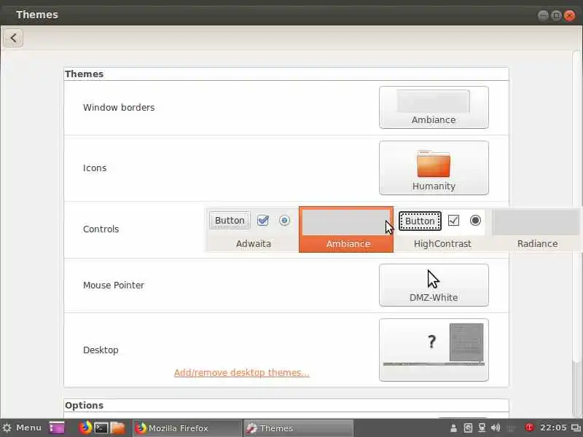Open the sound volume tray icon
The height and width of the screenshot is (437, 583).
[496, 428]
